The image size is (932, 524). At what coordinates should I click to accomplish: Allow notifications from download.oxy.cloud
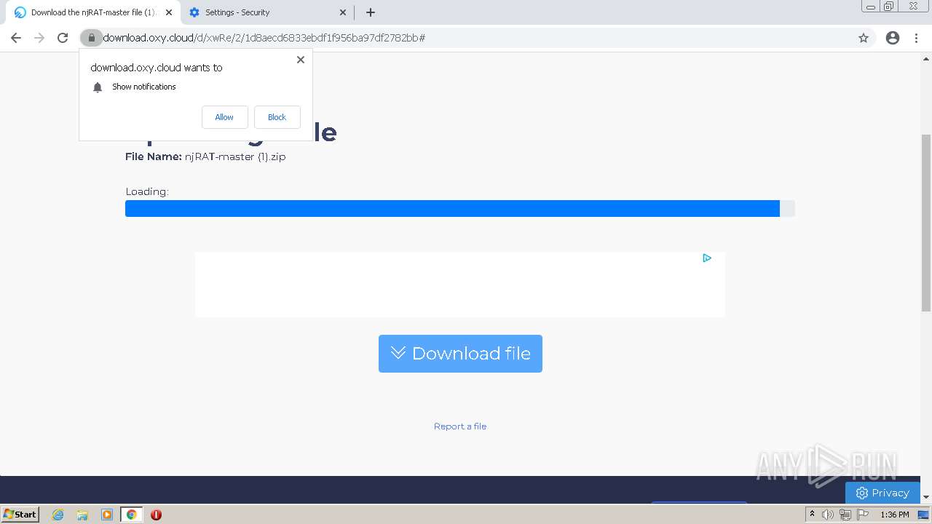[224, 117]
